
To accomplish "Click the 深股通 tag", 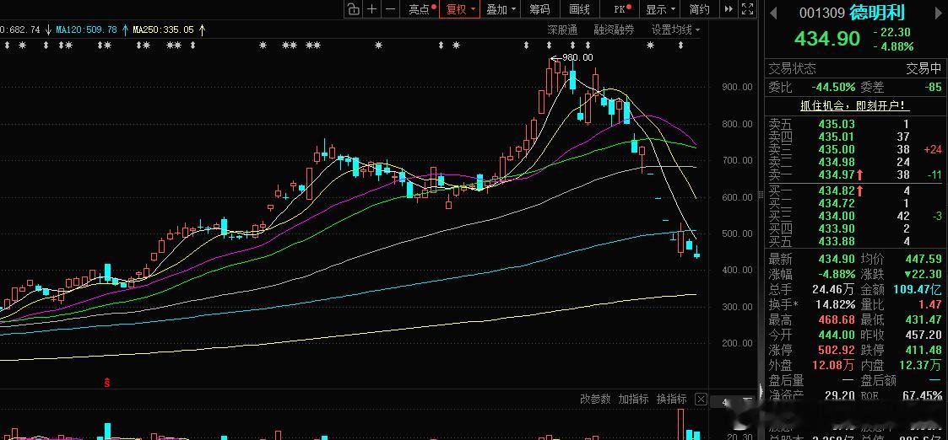I will pyautogui.click(x=562, y=30).
